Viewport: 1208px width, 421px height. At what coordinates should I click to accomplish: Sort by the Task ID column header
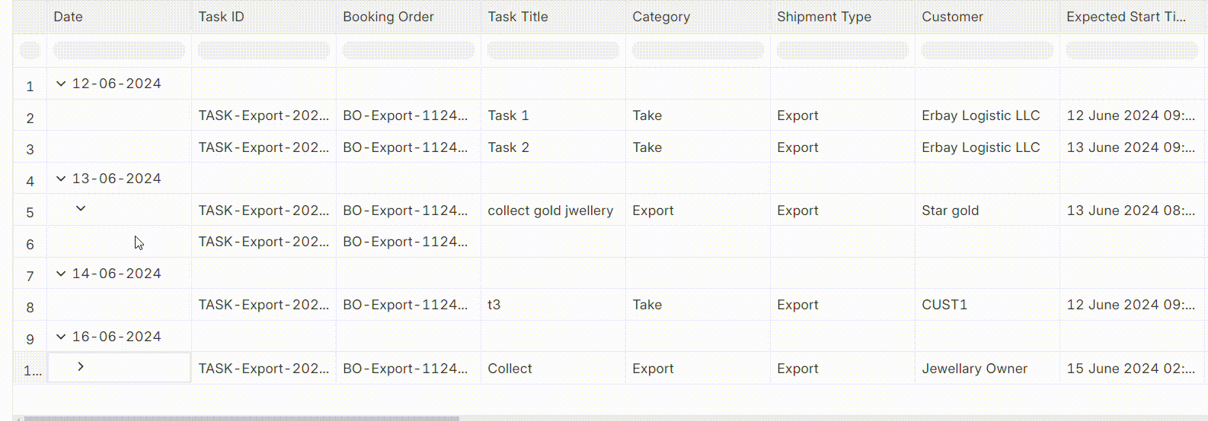221,17
